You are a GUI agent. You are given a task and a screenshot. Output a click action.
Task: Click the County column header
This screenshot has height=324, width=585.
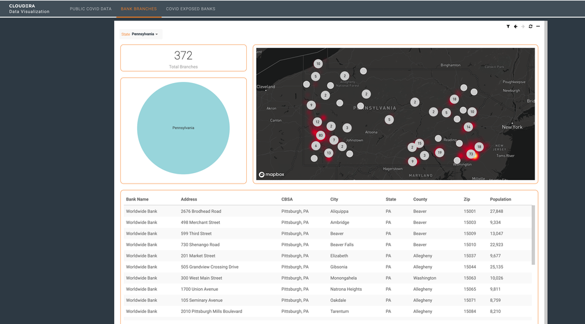click(420, 199)
